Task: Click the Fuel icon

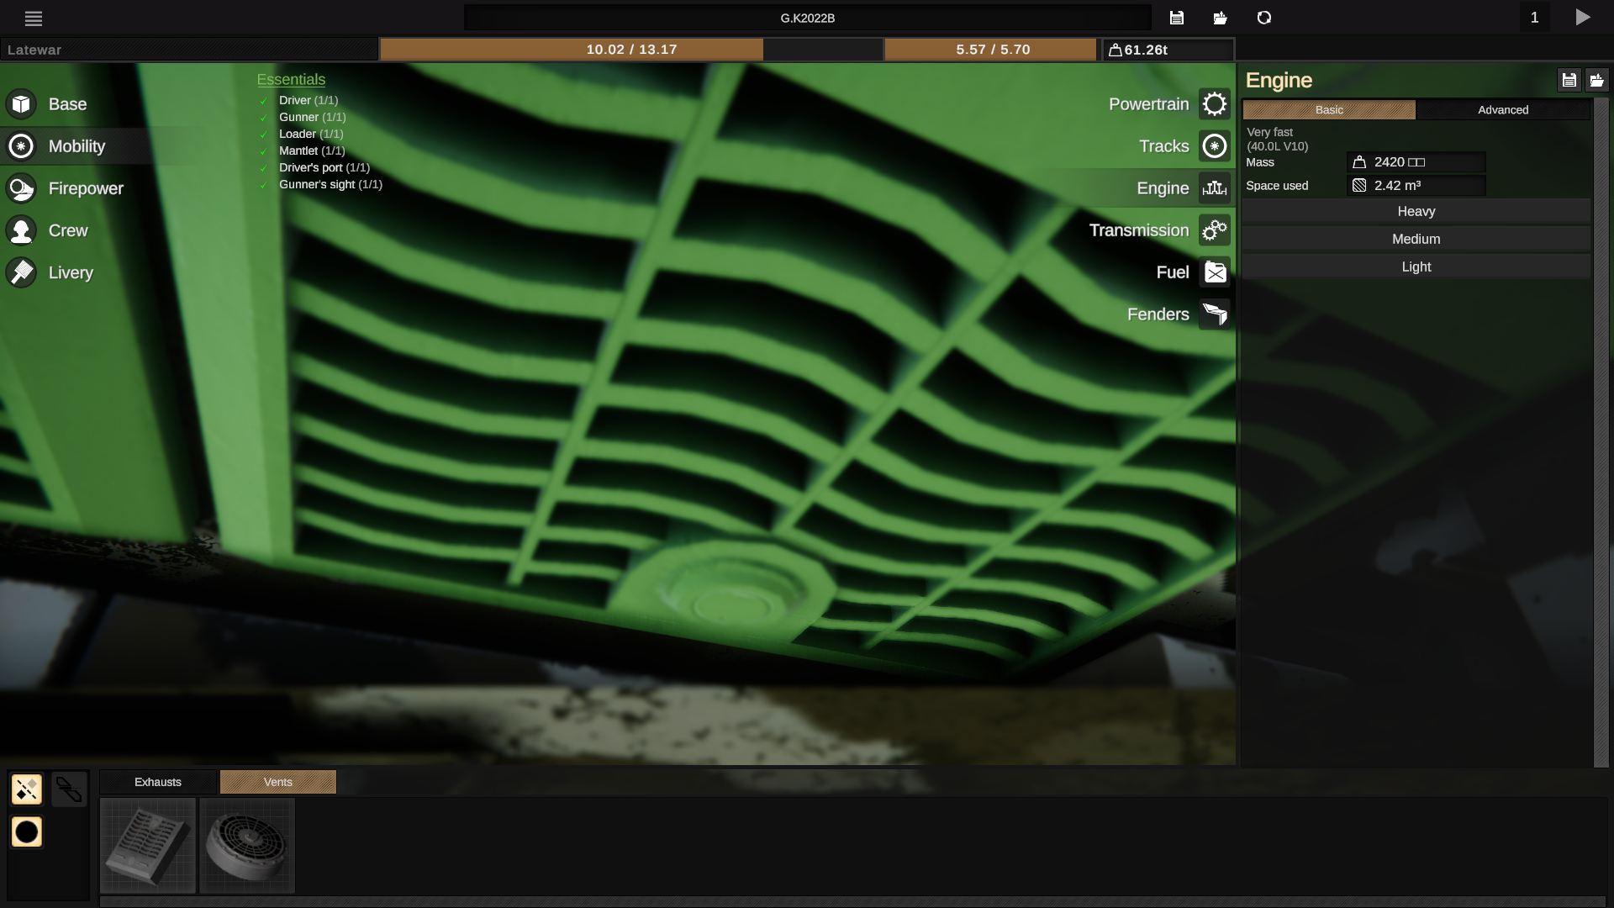Action: tap(1215, 272)
